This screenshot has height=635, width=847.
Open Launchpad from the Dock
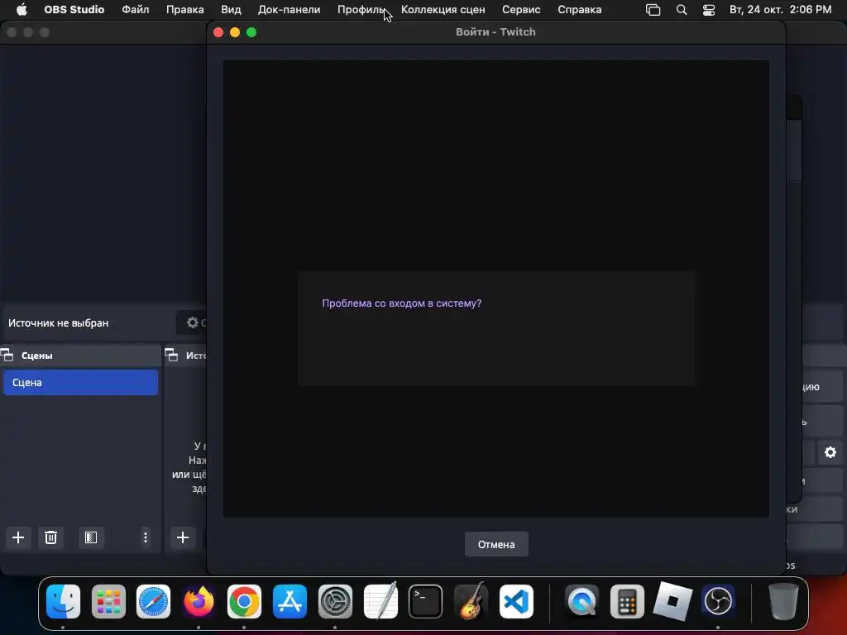point(108,601)
